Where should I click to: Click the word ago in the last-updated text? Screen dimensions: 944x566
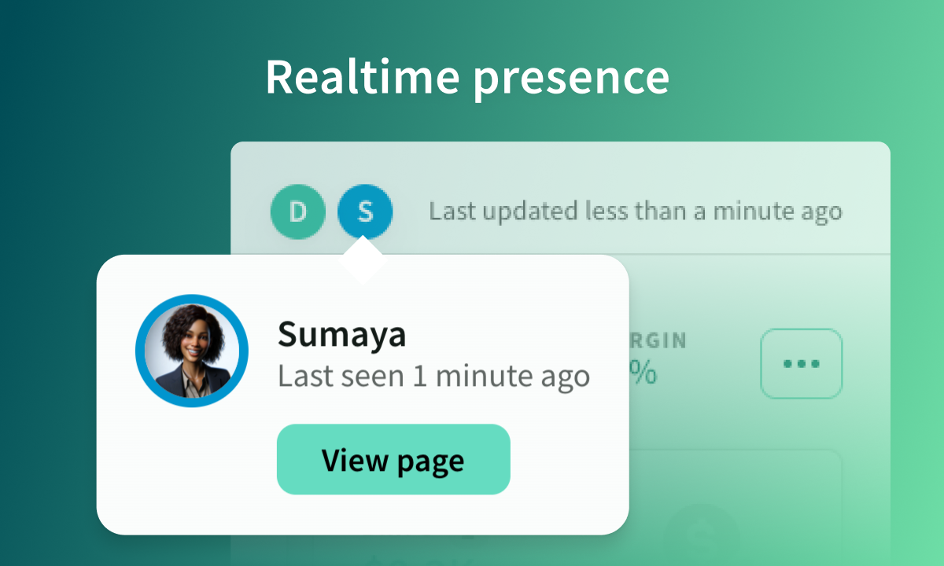819,211
